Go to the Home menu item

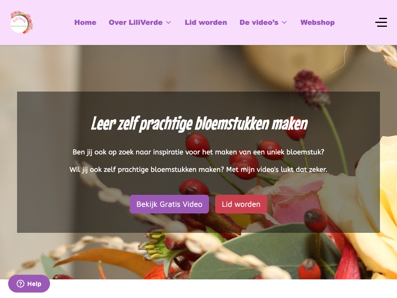pyautogui.click(x=85, y=23)
